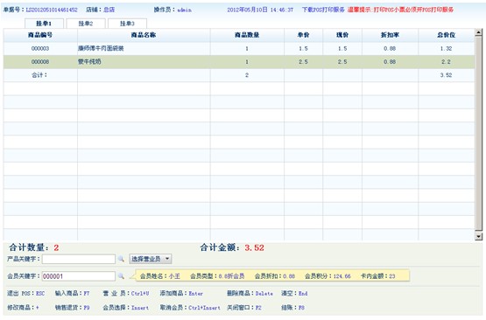This screenshot has width=486, height=320.
Task: Click the 销售退货 F9 shortcut label
Action: click(x=72, y=308)
